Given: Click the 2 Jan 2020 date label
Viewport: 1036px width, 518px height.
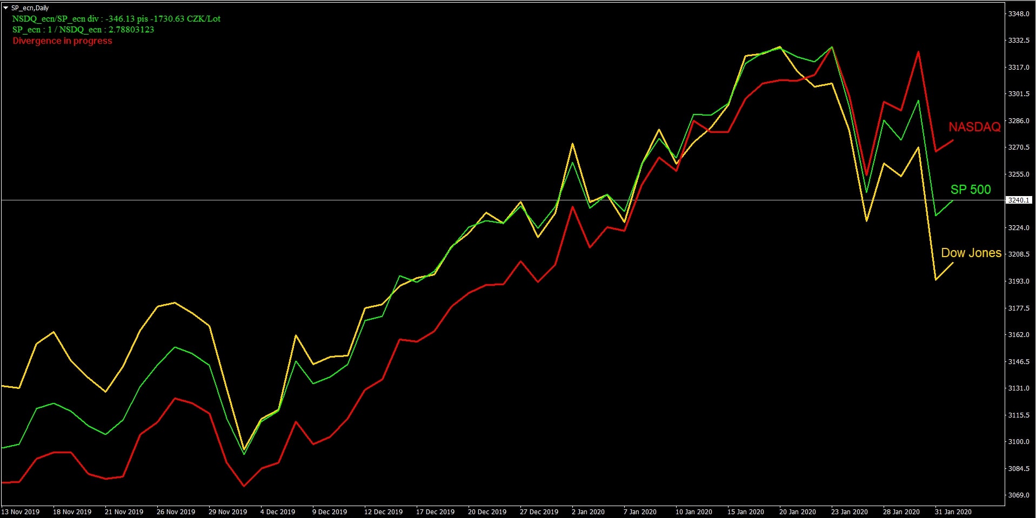Looking at the screenshot, I should tap(588, 512).
